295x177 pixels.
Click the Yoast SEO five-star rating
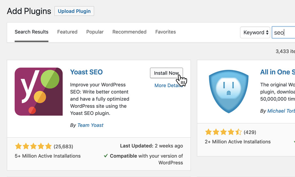[33, 146]
